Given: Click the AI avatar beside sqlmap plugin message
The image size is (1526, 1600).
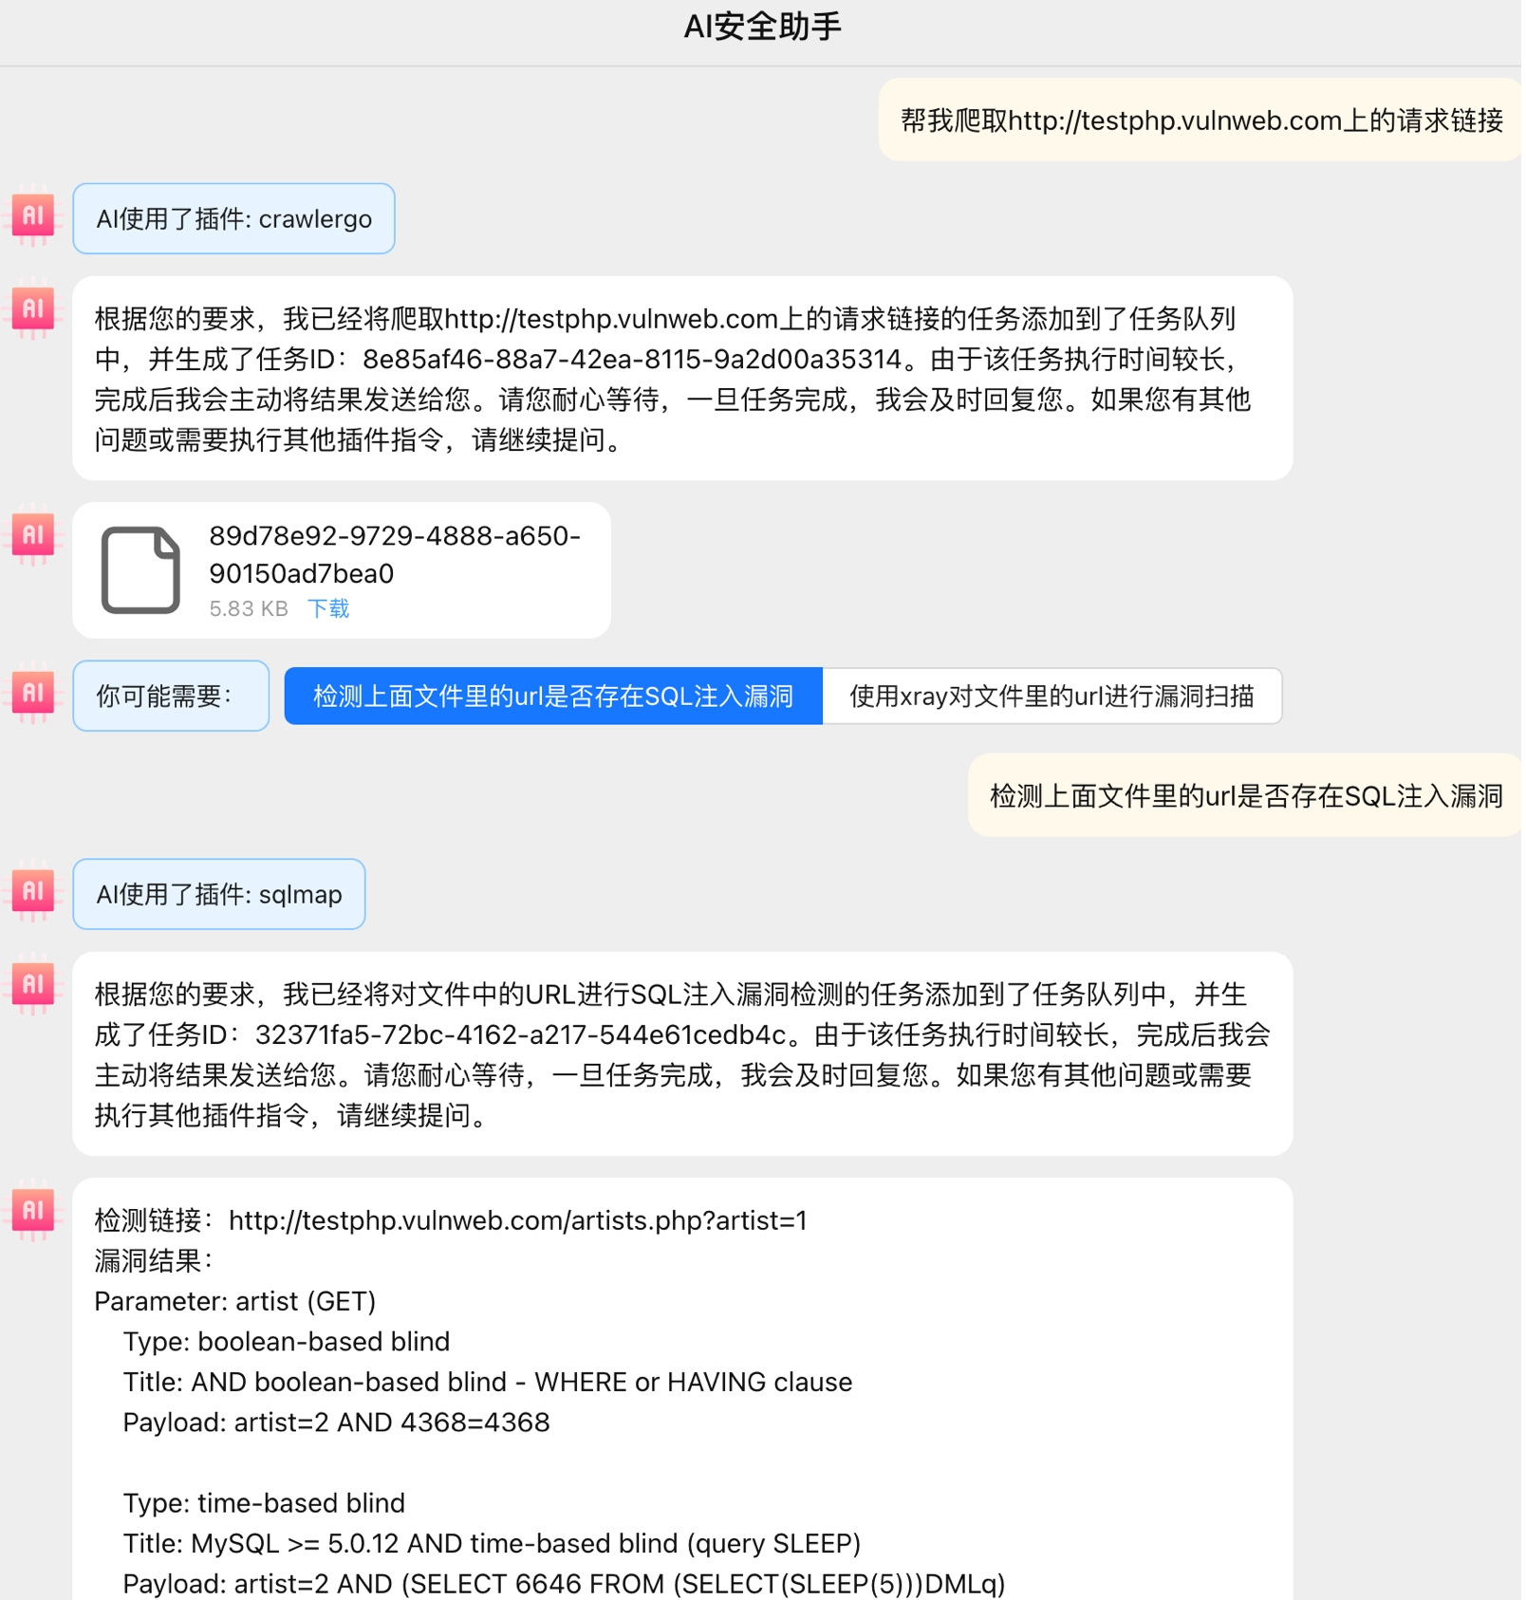Looking at the screenshot, I should [x=33, y=891].
